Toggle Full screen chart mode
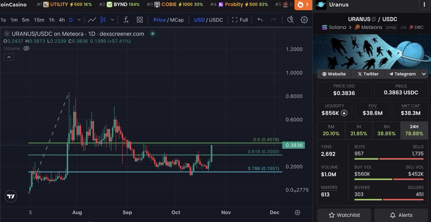Screen dimensions: 431x222 (x=240, y=20)
